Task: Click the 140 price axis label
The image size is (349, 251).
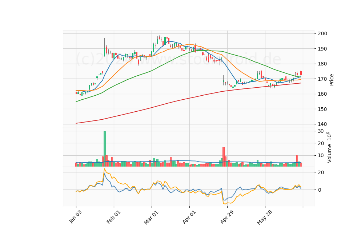Action: coord(322,124)
